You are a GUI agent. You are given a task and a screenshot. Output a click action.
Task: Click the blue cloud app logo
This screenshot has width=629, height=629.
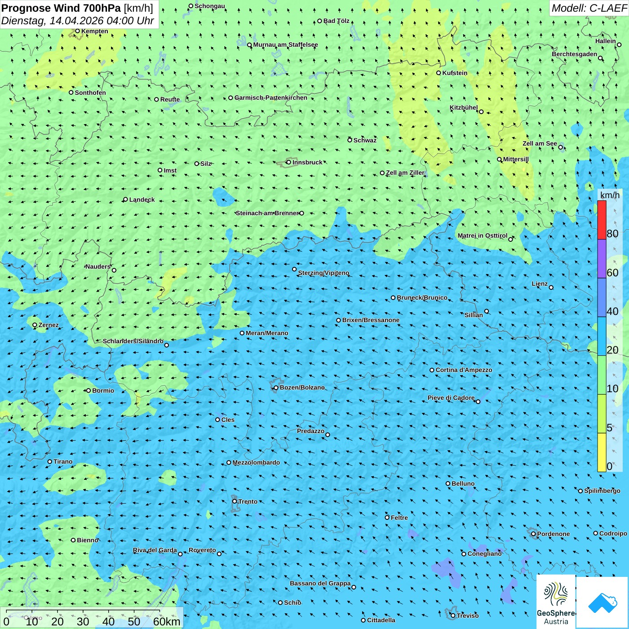click(x=602, y=603)
